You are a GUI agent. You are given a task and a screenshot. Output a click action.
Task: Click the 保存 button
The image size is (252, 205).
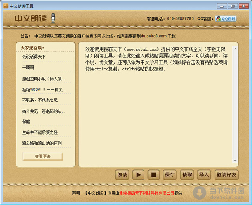[x=170, y=175]
